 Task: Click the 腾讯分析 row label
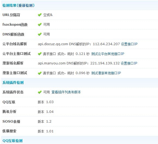coord(9,112)
